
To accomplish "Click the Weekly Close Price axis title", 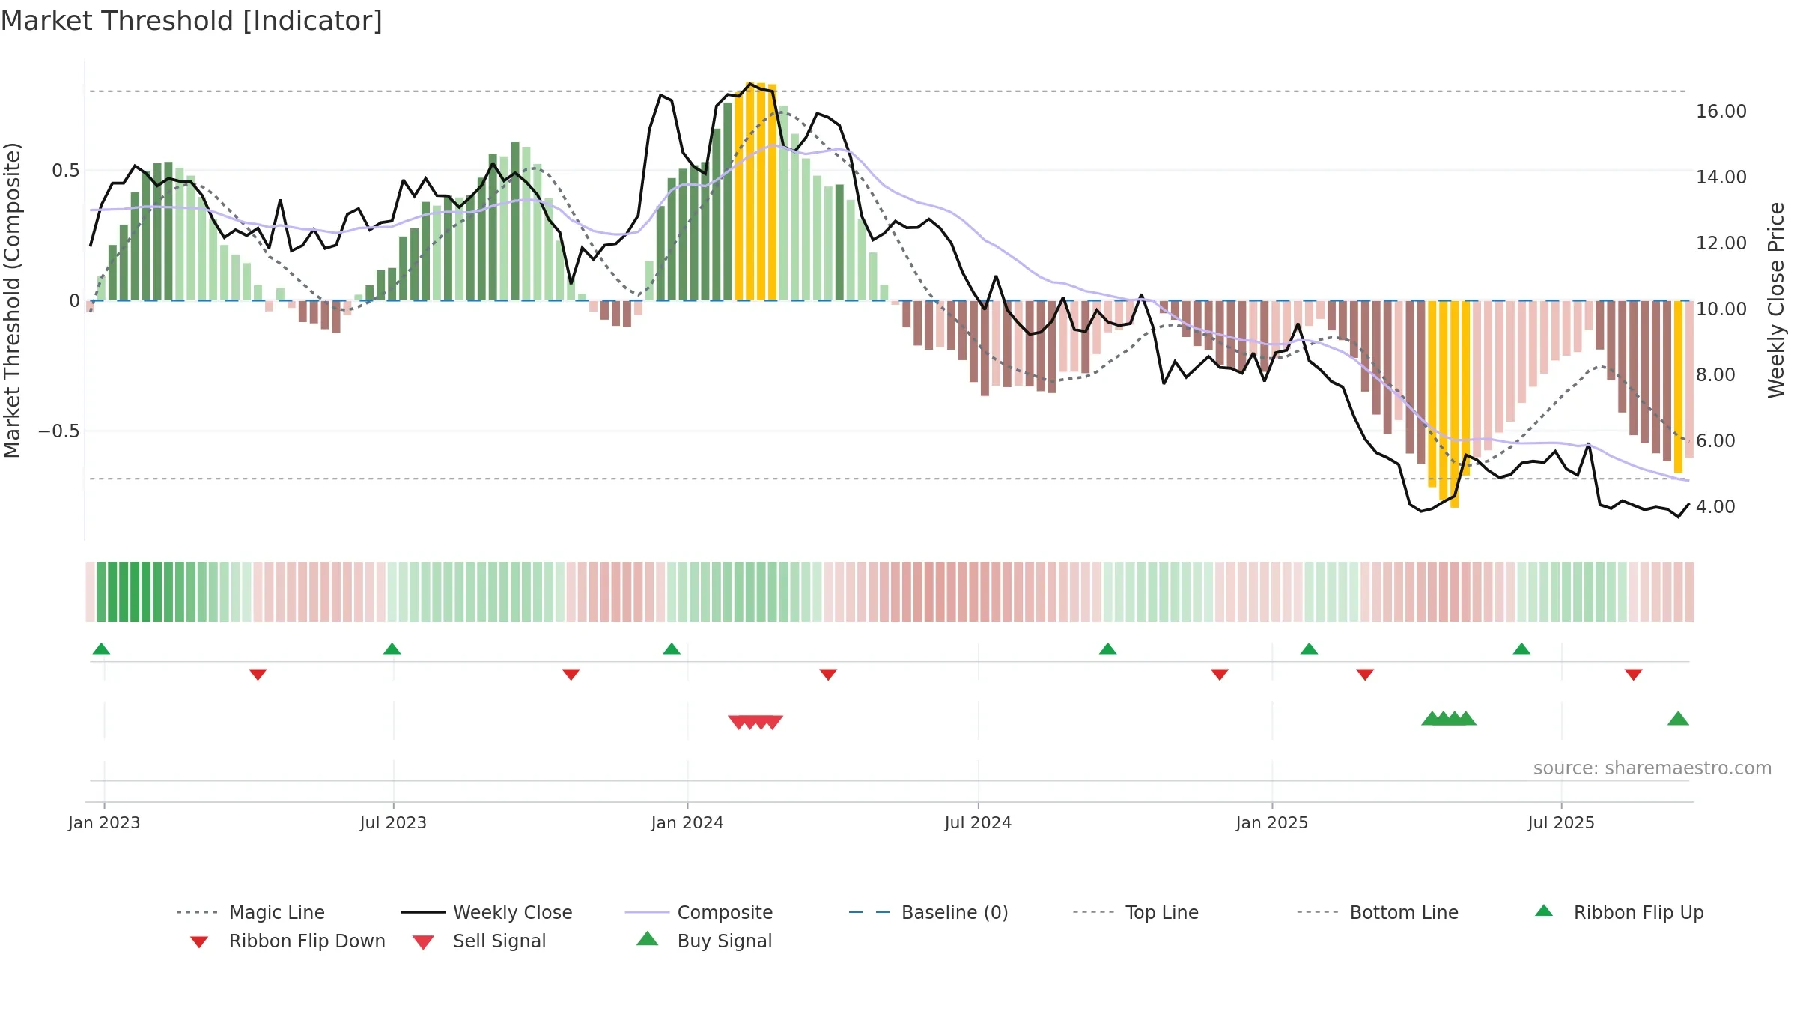I will pos(1776,300).
